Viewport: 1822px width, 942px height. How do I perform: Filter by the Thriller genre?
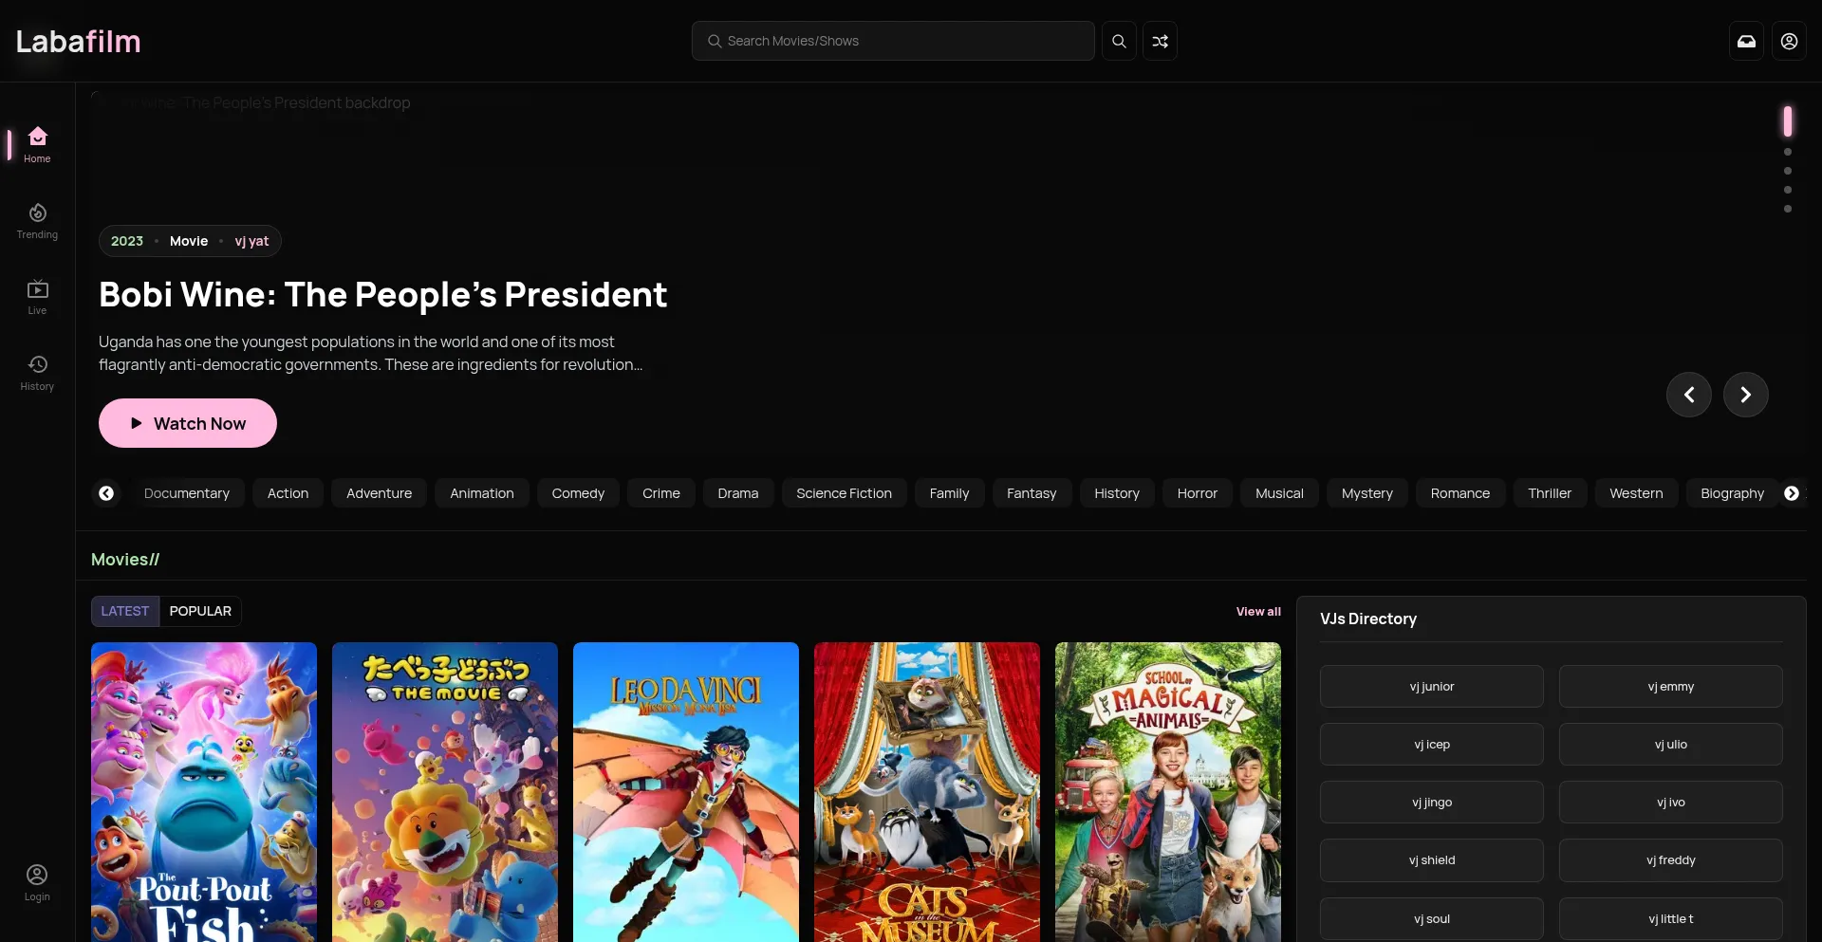[1550, 493]
